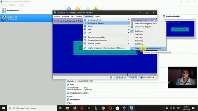Image resolution: width=198 pixels, height=111 pixels.
Task: Open the Máquina menu in VM window
Action: click(x=65, y=16)
